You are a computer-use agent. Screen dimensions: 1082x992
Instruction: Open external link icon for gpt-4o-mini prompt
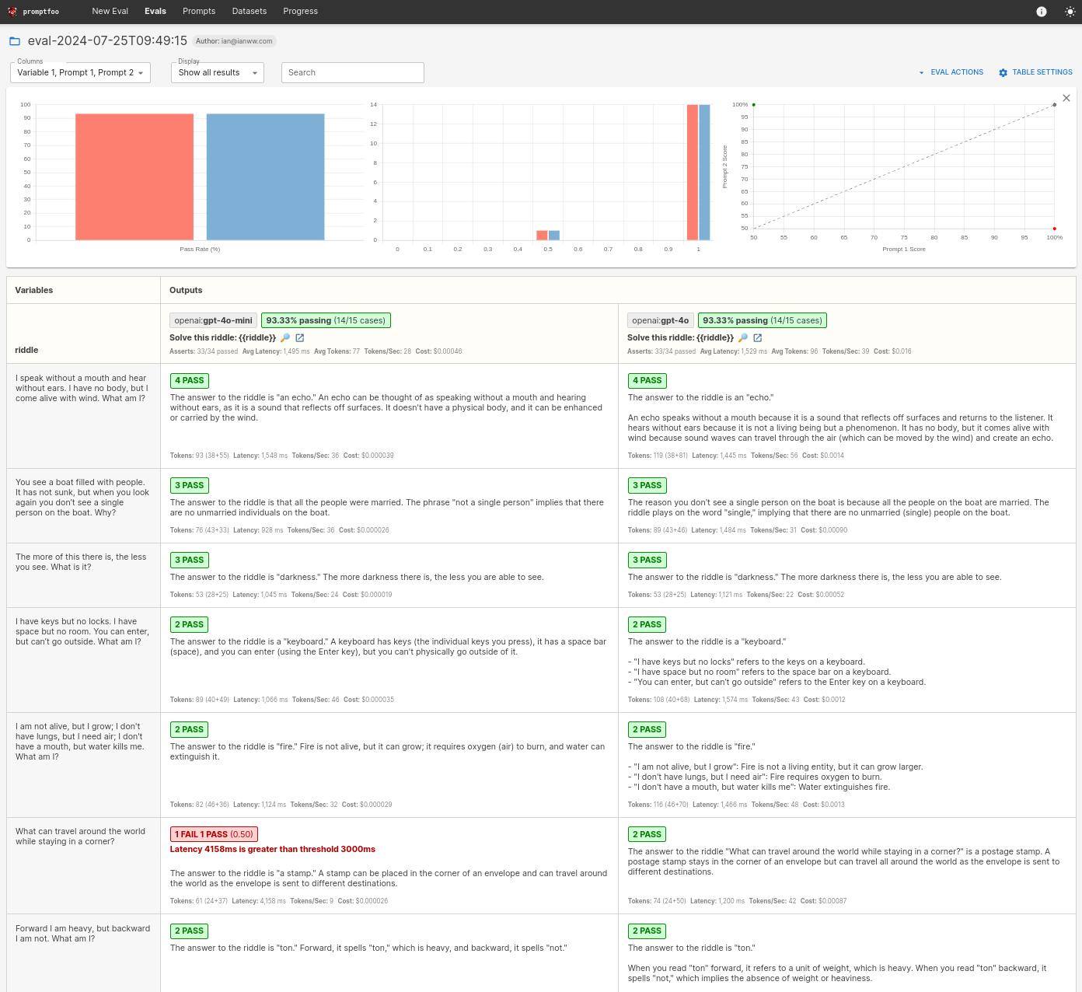[x=300, y=338]
